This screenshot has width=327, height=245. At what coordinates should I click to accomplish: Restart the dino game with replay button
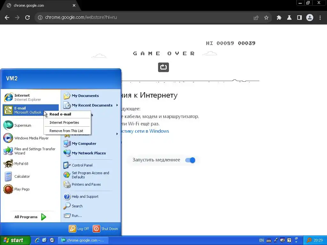[163, 67]
